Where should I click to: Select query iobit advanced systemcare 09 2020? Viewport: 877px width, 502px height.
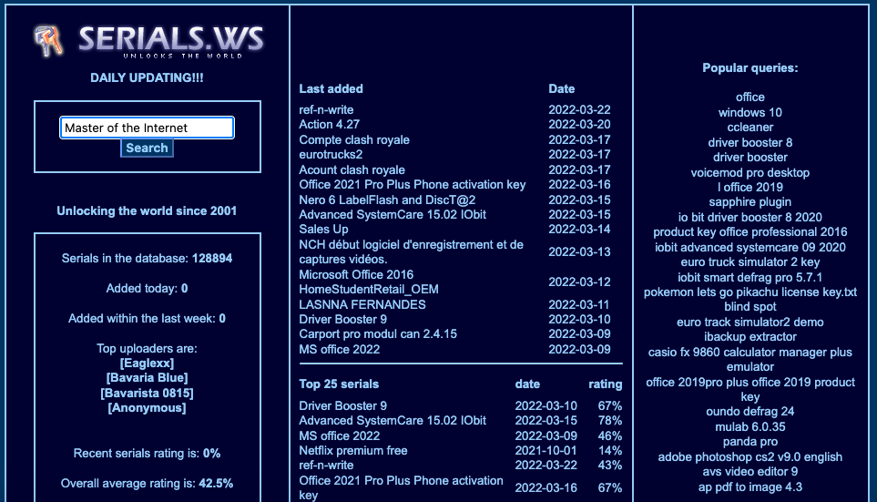(750, 248)
